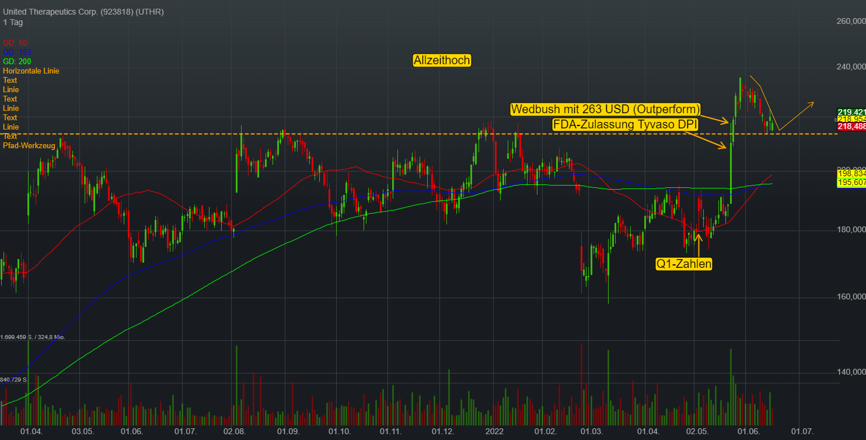Screen dimensions: 866x440
Task: Click the "01.02." date axis label
Action: tap(546, 431)
